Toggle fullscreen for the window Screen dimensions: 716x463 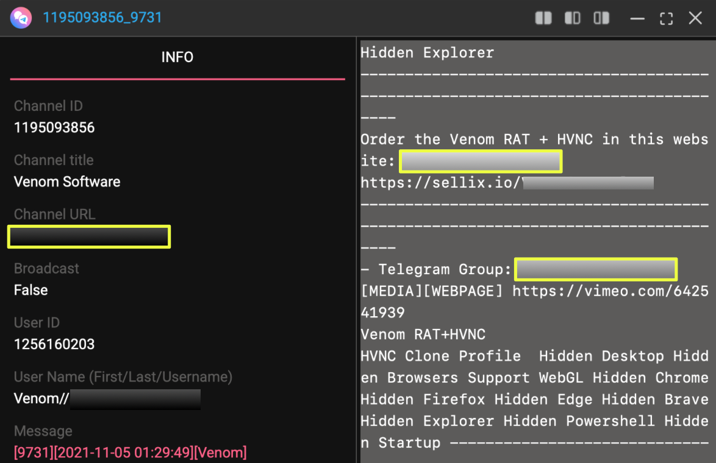coord(666,18)
